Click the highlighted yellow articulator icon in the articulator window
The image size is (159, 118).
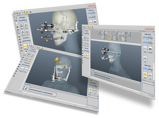(31, 59)
